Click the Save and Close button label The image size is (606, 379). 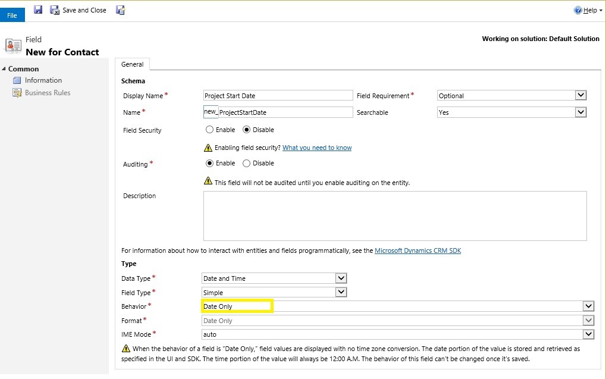[x=84, y=11]
